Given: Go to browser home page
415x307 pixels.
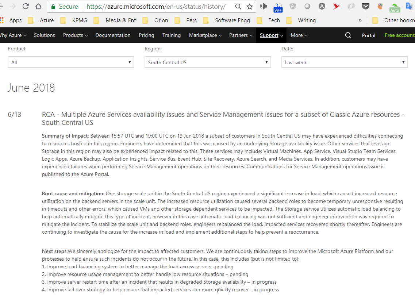Looking at the screenshot, I should point(38,6).
